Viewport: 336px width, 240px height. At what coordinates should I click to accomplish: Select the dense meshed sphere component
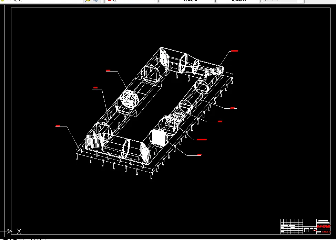pyautogui.click(x=130, y=99)
